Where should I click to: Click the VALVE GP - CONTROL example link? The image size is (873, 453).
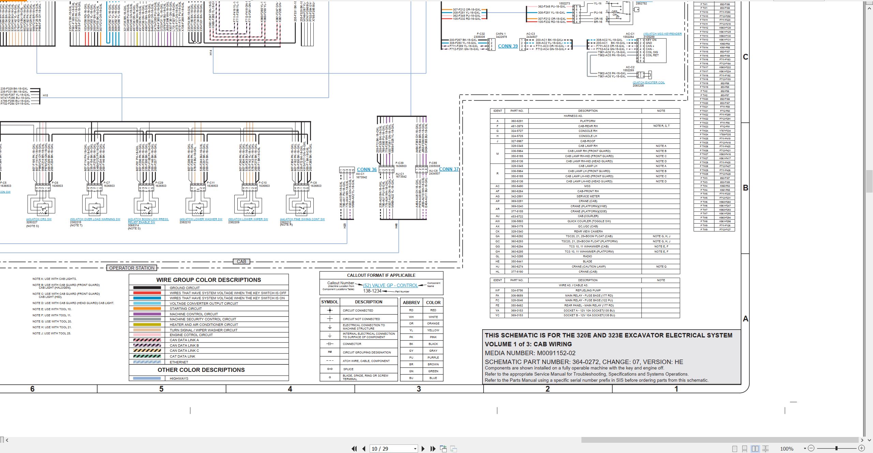tap(390, 285)
